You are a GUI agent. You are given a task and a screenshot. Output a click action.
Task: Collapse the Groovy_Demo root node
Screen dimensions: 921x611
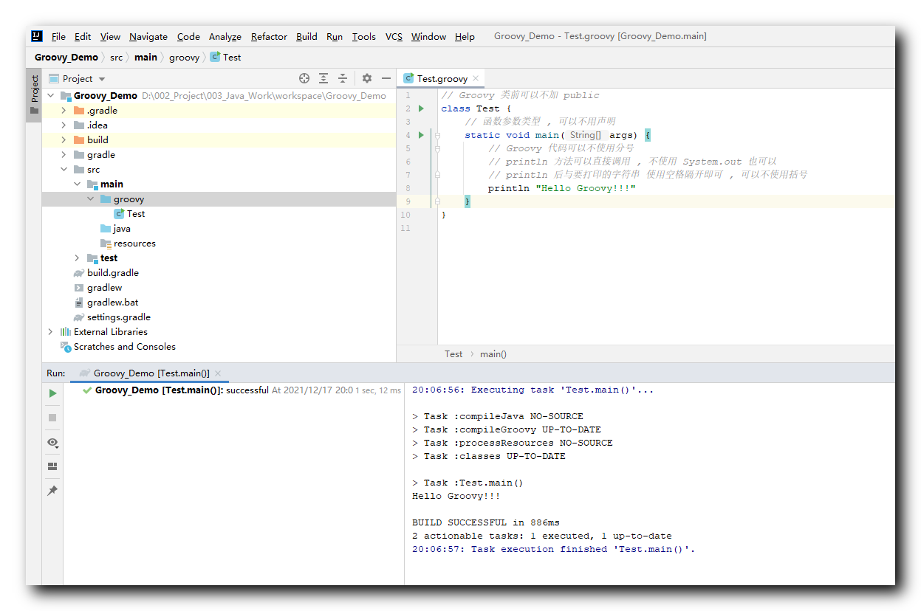click(x=50, y=96)
